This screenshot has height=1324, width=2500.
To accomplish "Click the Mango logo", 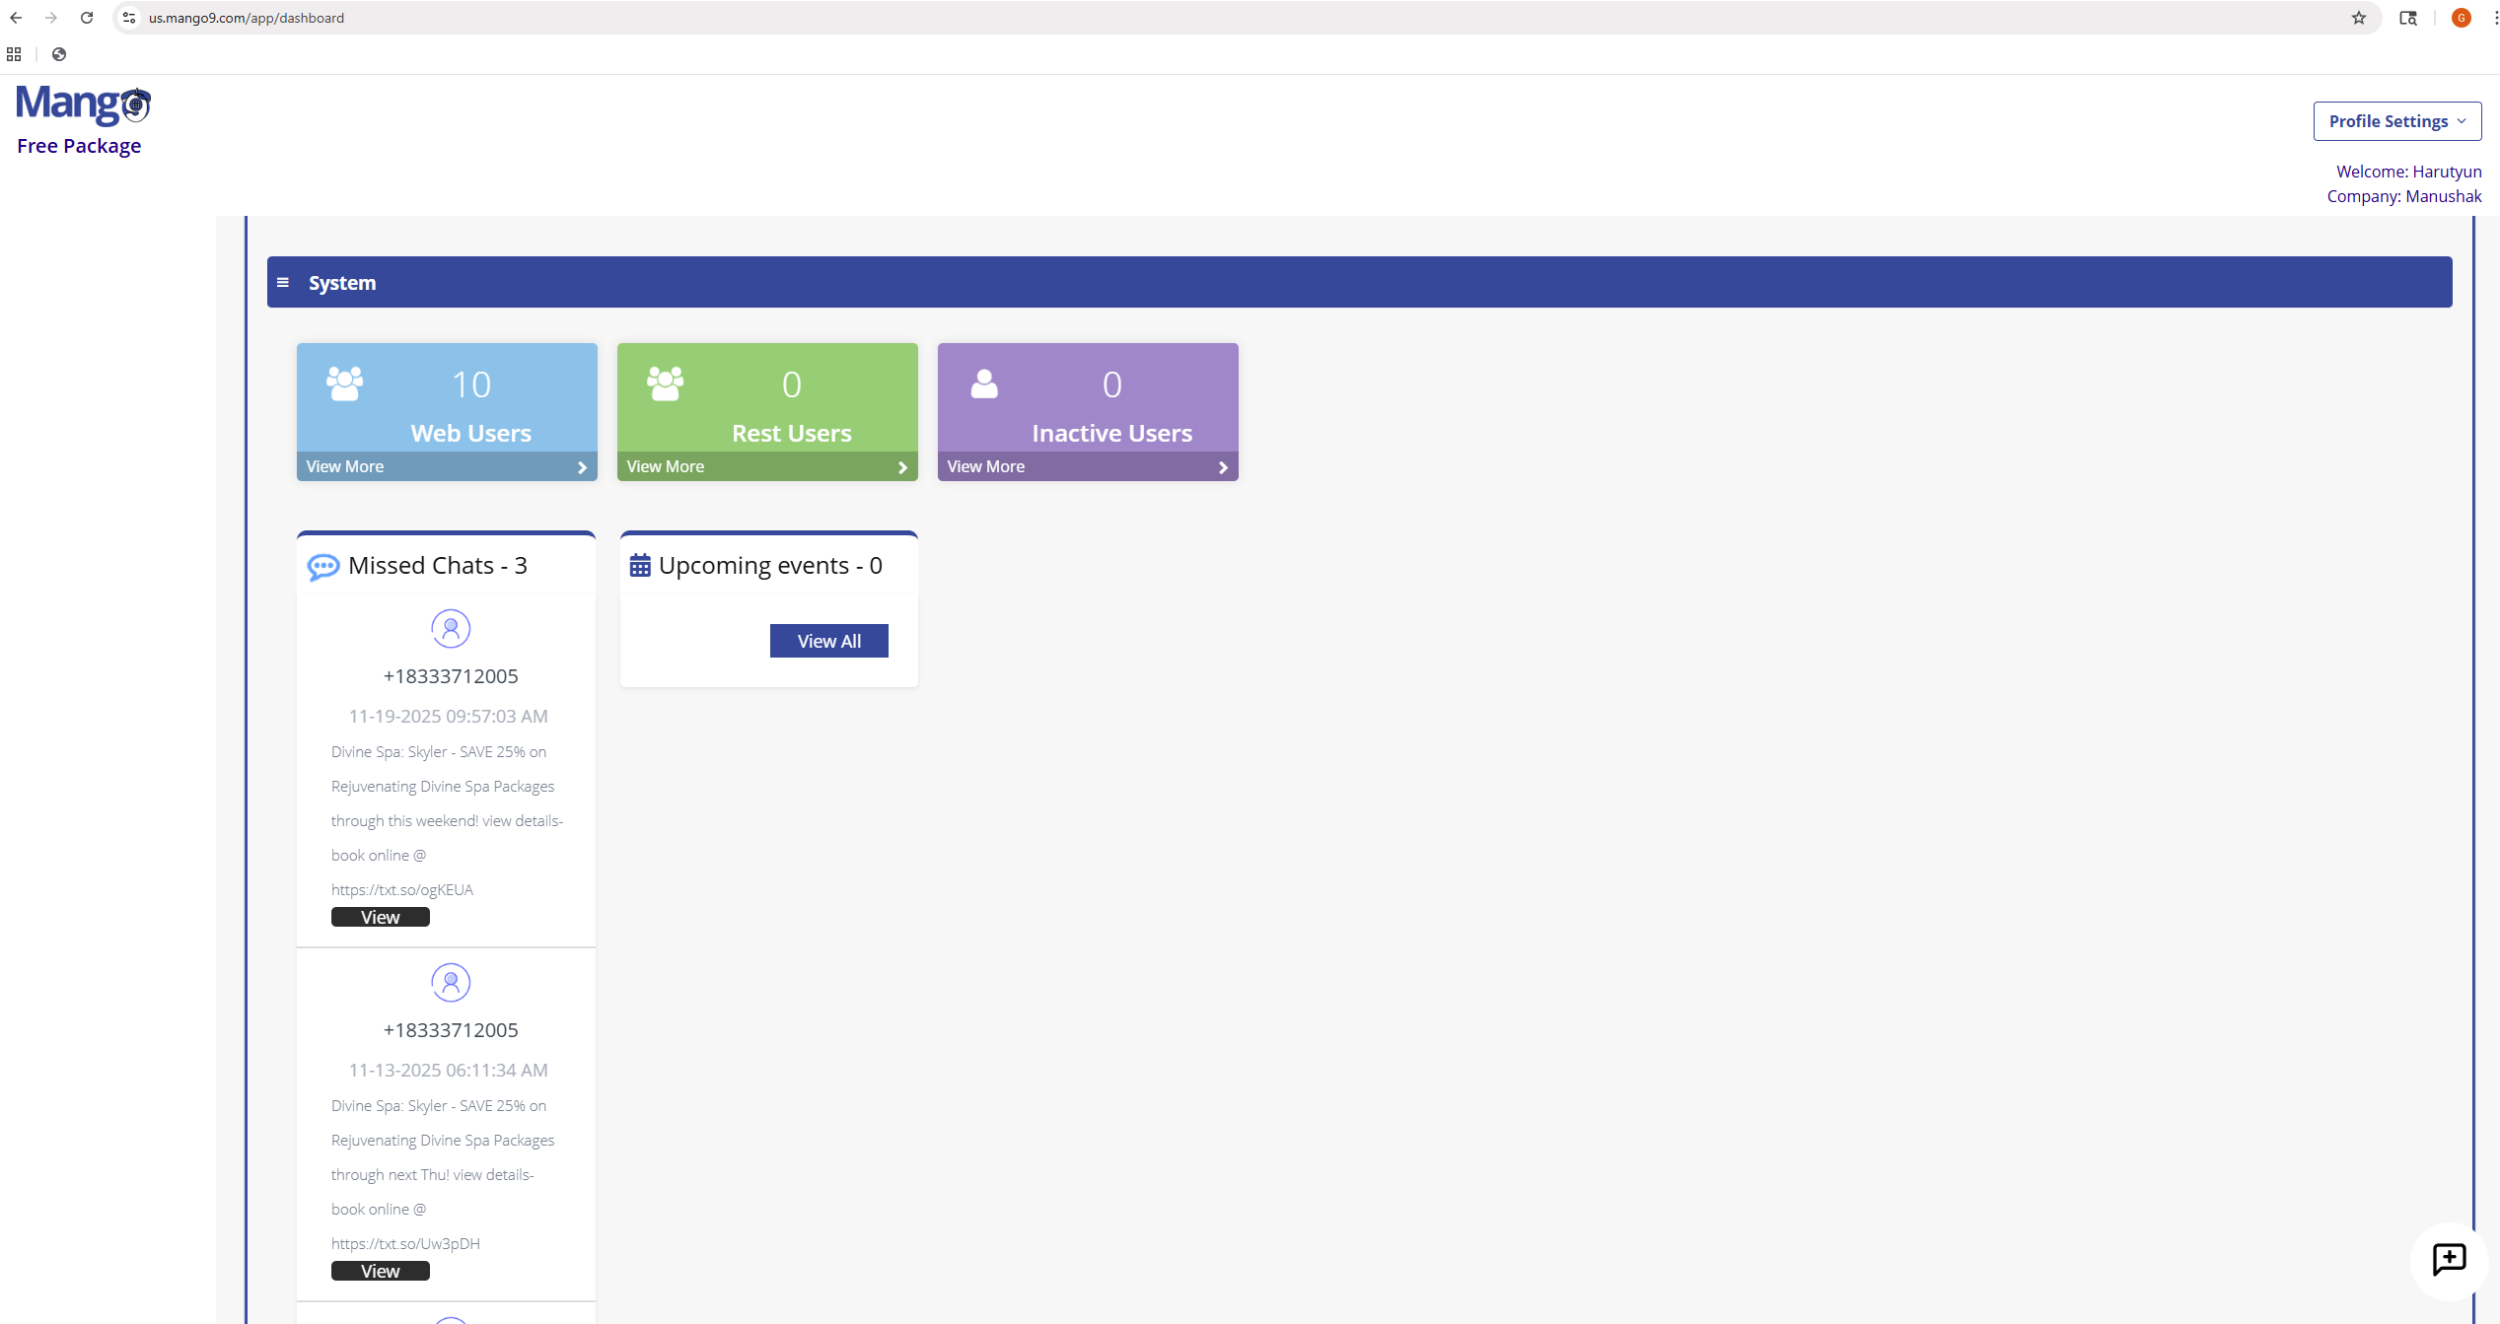I will (x=83, y=104).
